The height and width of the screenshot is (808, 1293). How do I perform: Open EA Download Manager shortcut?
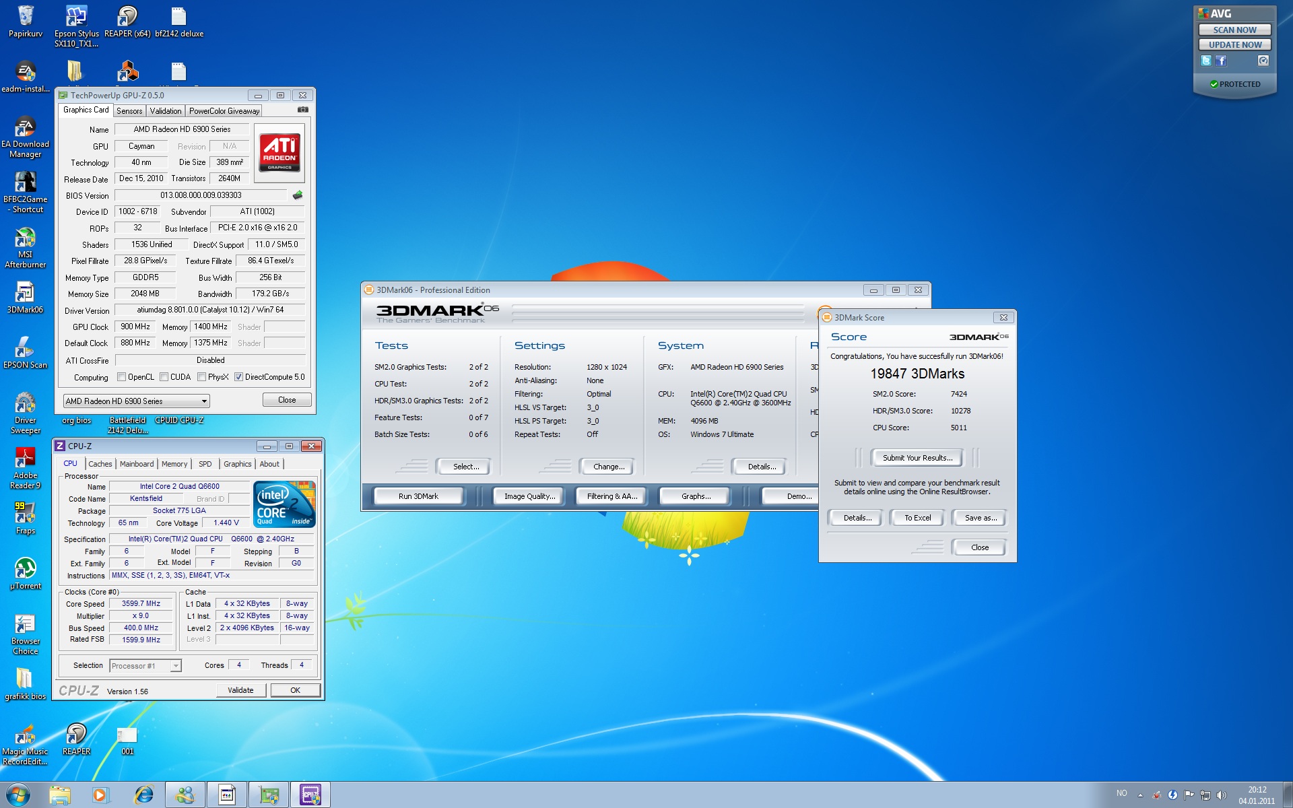point(26,137)
